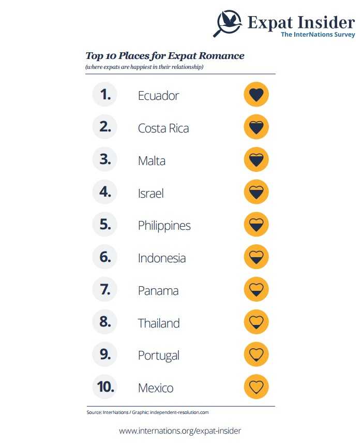Click the heart icon next to Panama
This screenshot has width=362, height=445.
256,290
